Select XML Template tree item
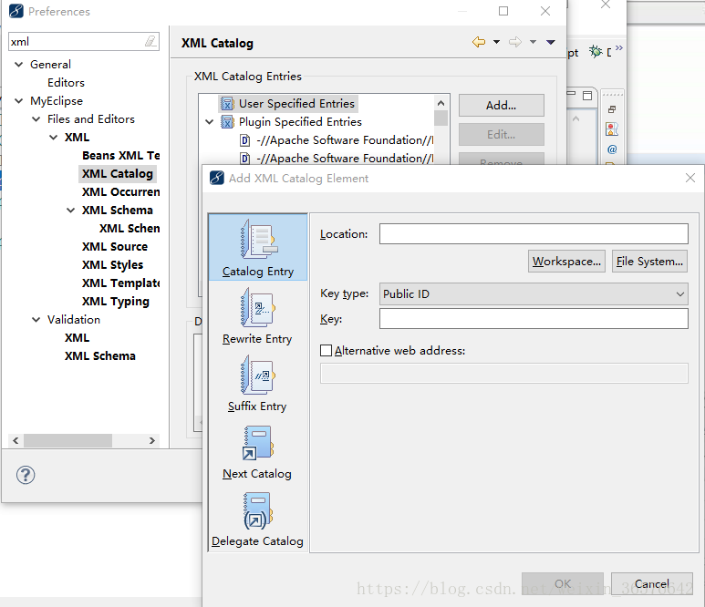 121,283
